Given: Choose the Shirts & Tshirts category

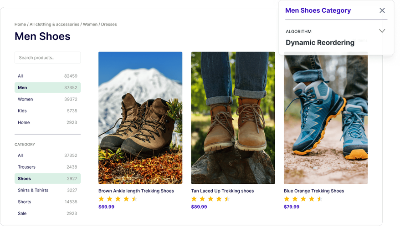Looking at the screenshot, I should pyautogui.click(x=48, y=190).
